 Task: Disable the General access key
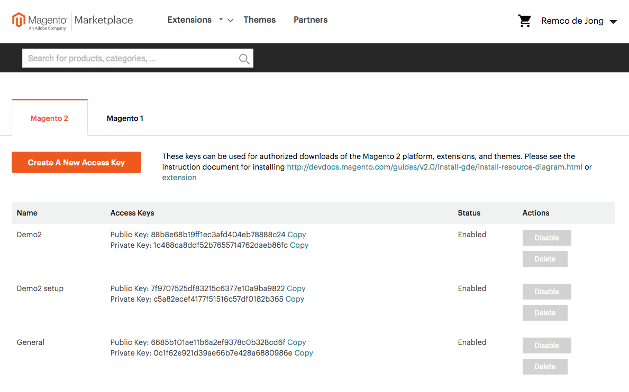click(546, 345)
